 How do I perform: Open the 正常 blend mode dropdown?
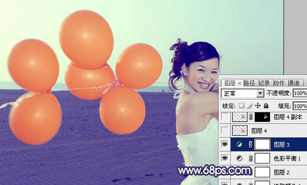243,94
